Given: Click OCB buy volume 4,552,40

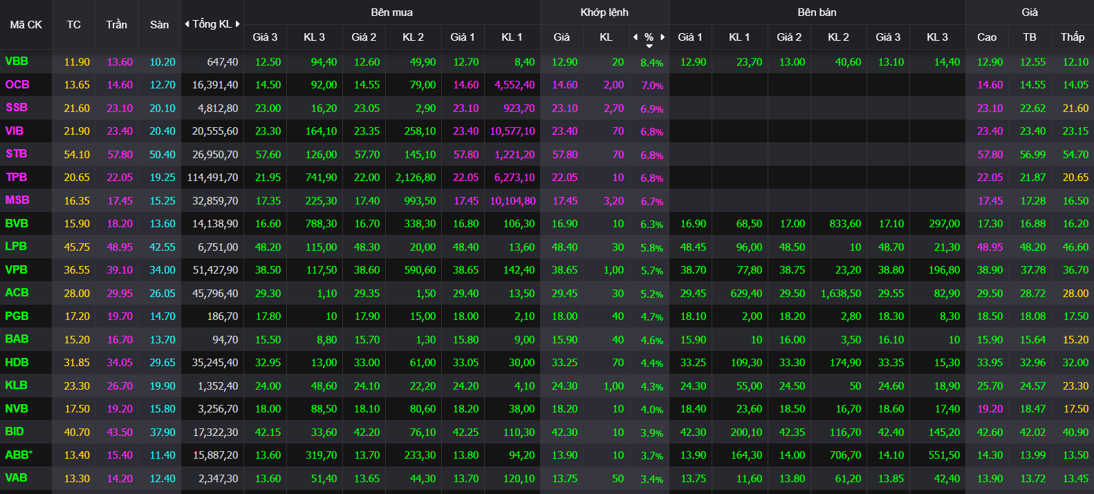Looking at the screenshot, I should coord(514,85).
